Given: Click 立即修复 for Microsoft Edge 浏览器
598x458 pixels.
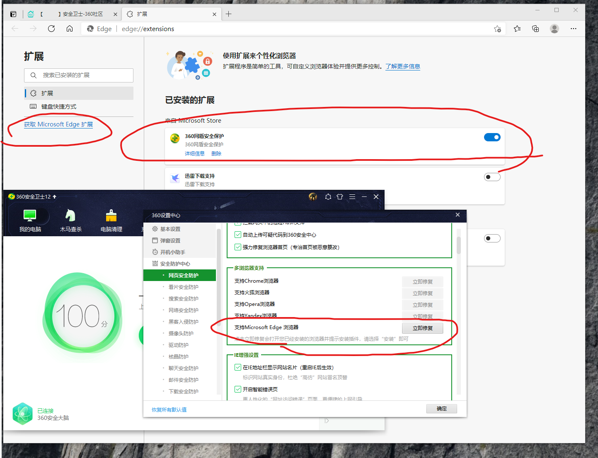Looking at the screenshot, I should pos(422,328).
